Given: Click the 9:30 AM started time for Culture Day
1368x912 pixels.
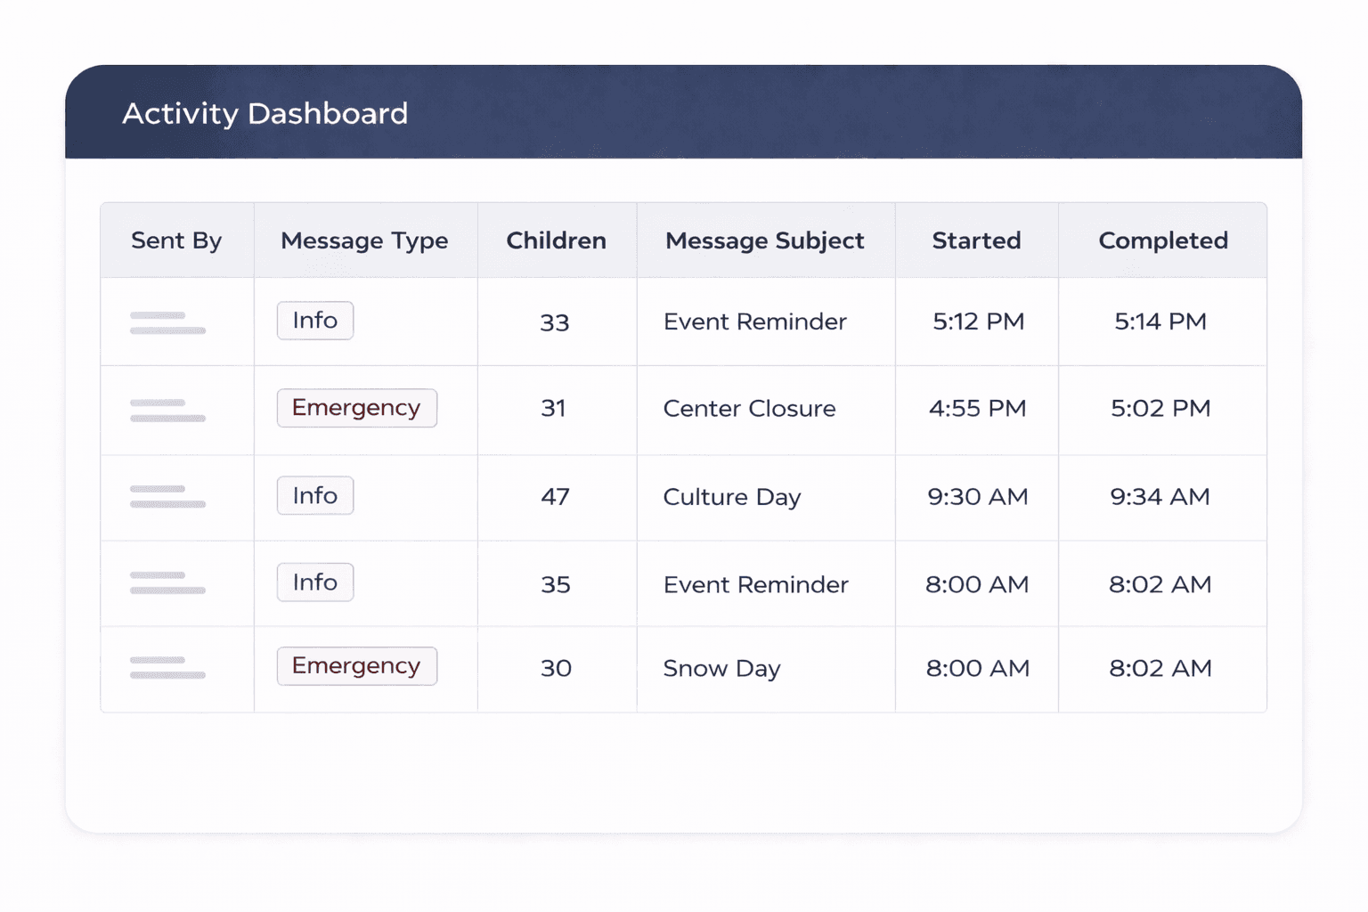Looking at the screenshot, I should point(976,497).
